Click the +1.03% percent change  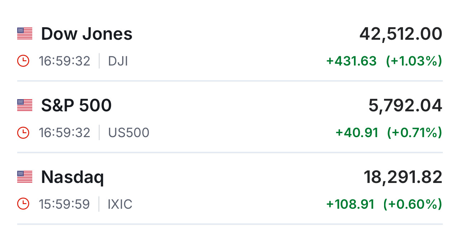click(x=414, y=61)
